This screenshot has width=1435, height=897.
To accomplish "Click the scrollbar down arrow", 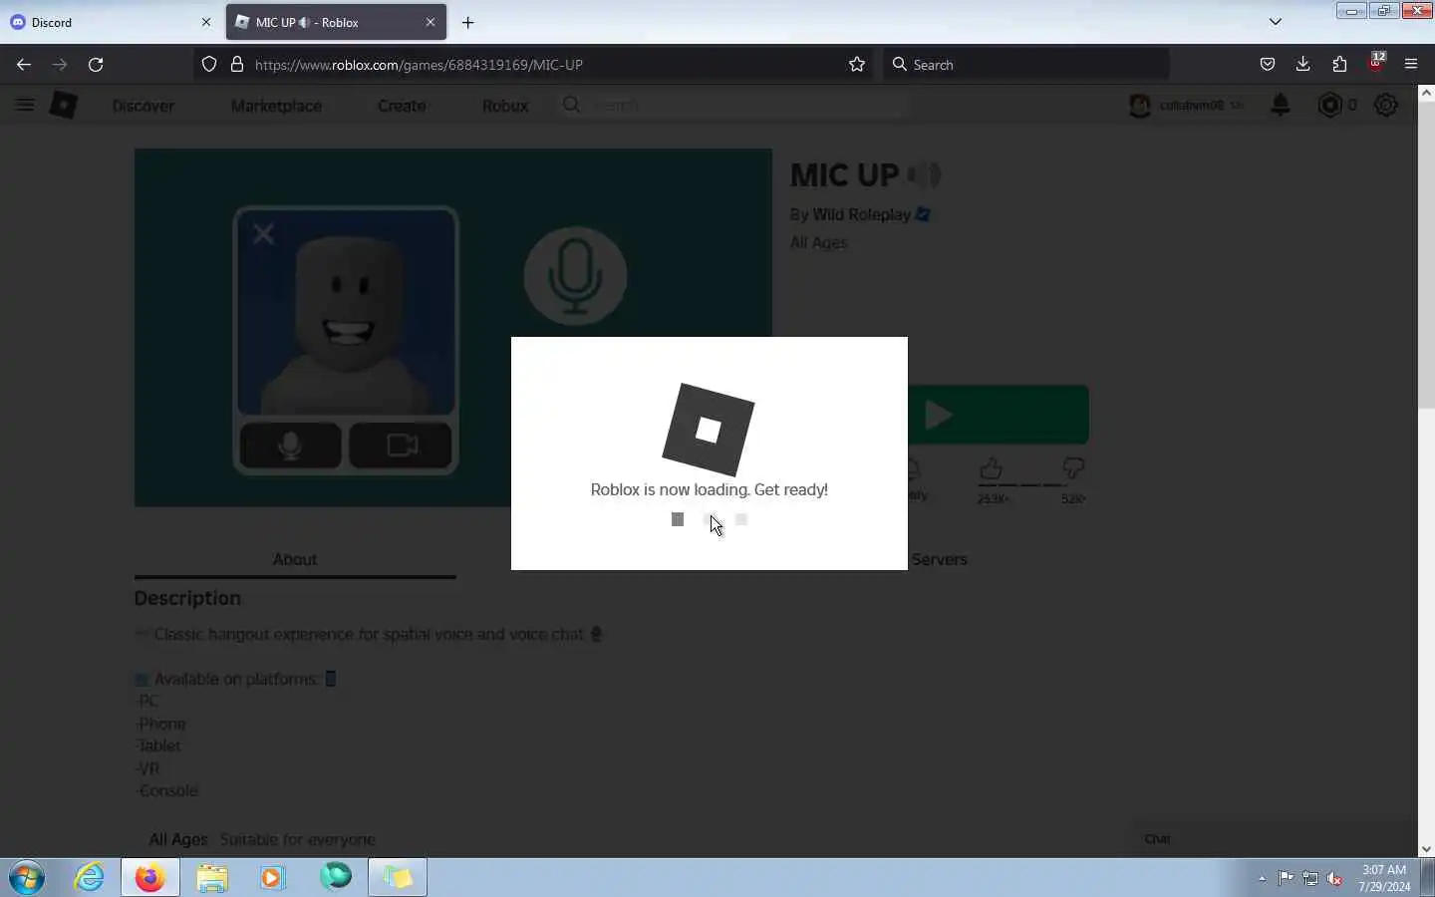I will [1426, 849].
